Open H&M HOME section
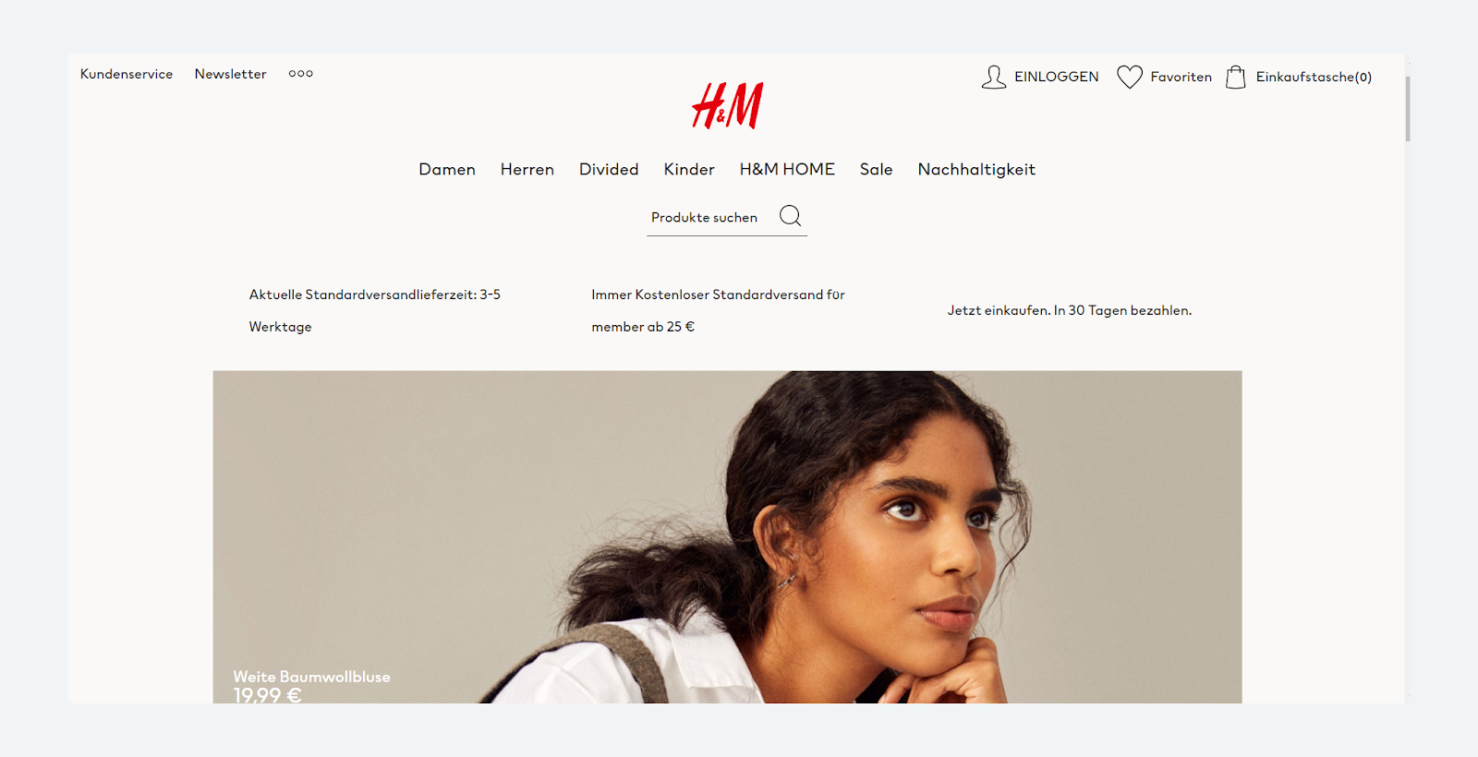1478x757 pixels. click(x=787, y=169)
